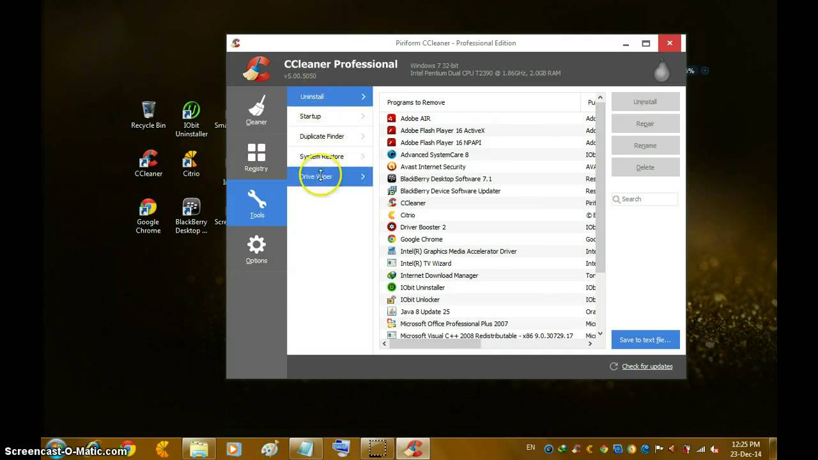The image size is (818, 460).
Task: Click the Check for updates link
Action: pyautogui.click(x=647, y=366)
